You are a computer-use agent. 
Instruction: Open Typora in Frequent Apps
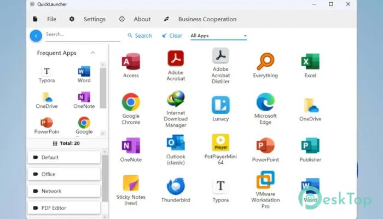pyautogui.click(x=47, y=75)
